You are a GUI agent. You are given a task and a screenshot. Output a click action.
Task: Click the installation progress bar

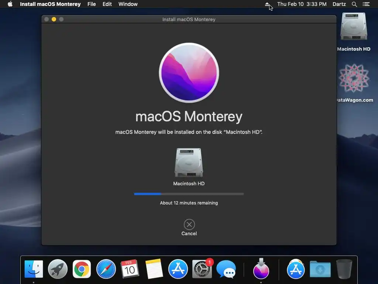click(189, 194)
